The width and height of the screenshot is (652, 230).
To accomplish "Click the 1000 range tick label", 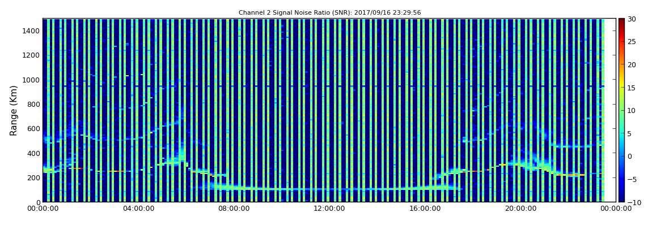I will coord(32,80).
